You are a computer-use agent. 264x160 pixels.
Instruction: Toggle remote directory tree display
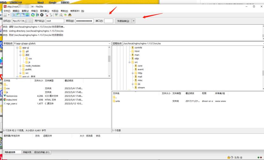tap(23, 15)
